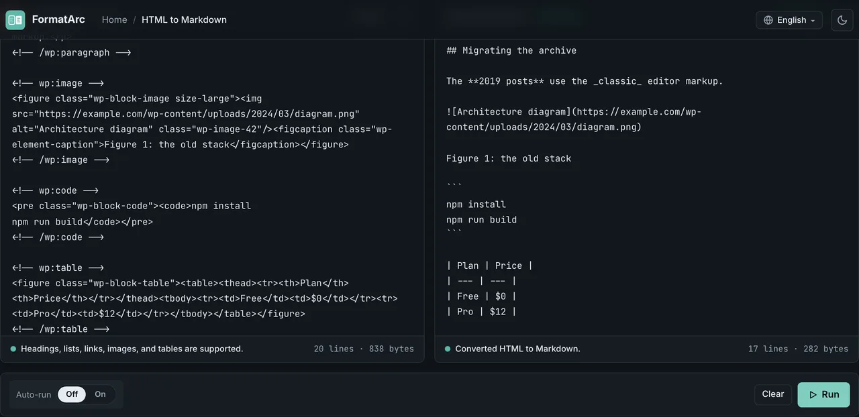Screen dimensions: 859x417
Task: Click the '20 lines · 838 bytes' input status
Action: (364, 349)
